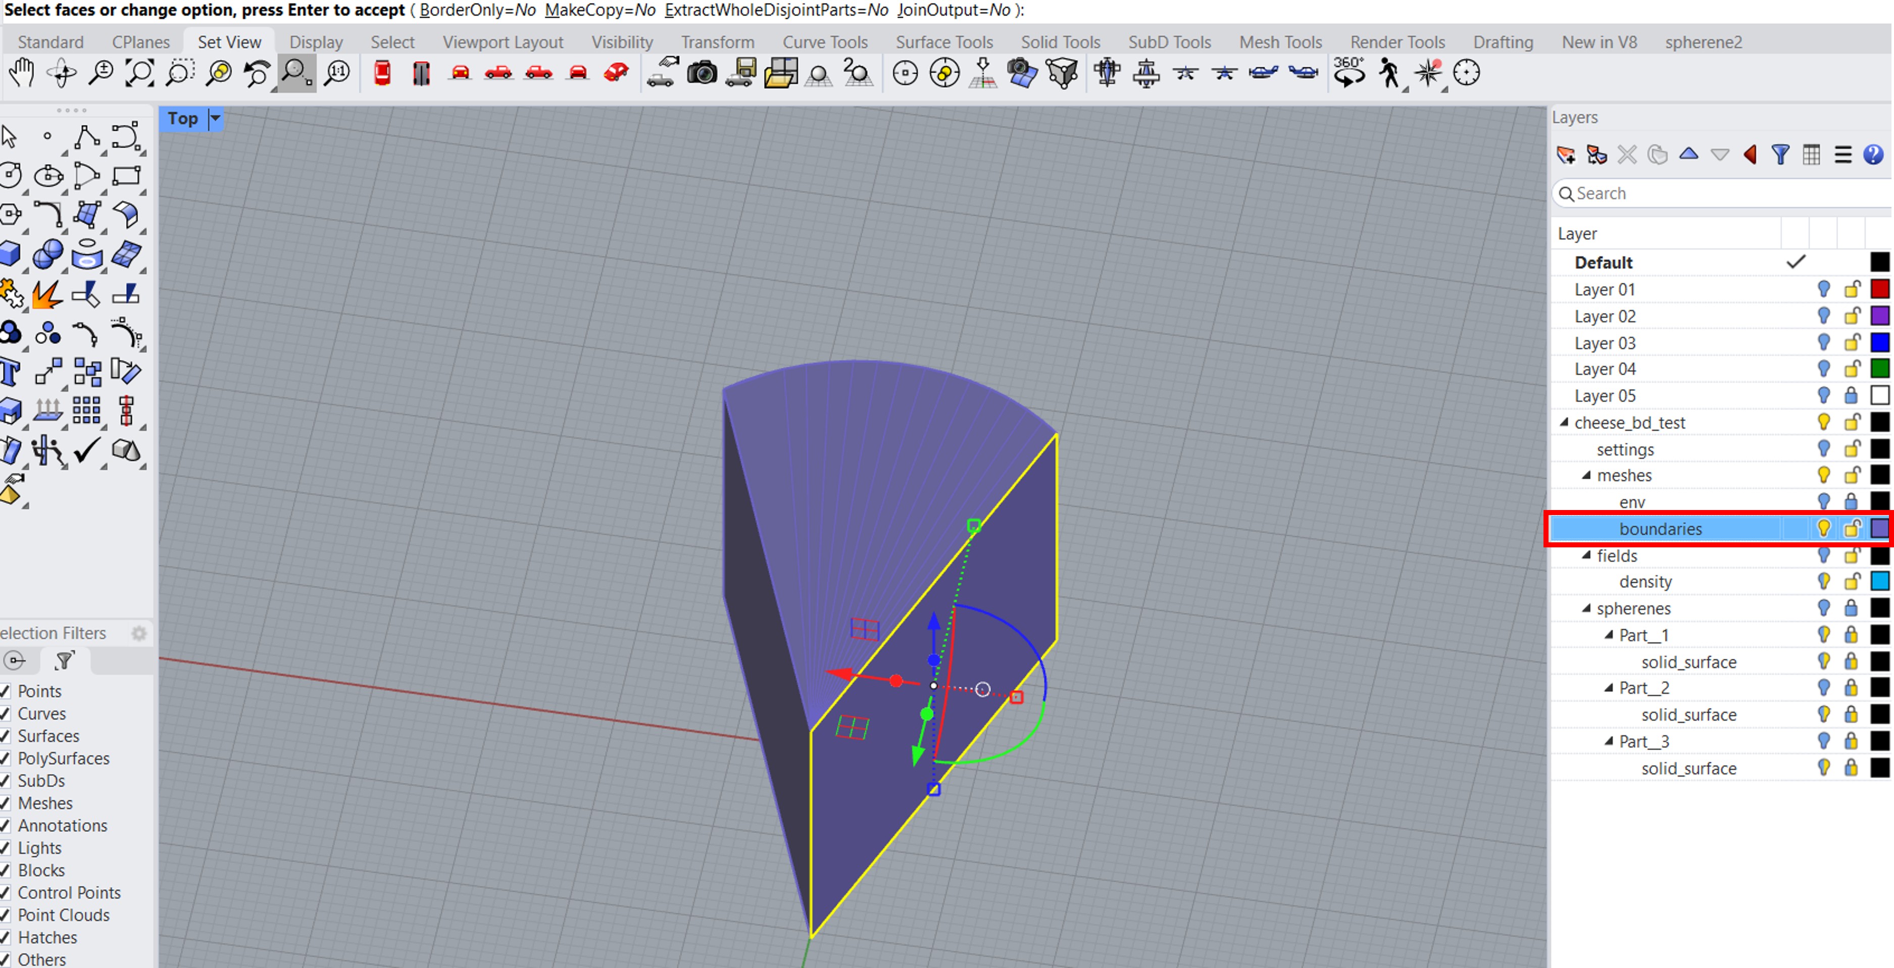Screen dimensions: 1894x968
Task: Switch to the Mesh Tools tab
Action: point(1280,42)
